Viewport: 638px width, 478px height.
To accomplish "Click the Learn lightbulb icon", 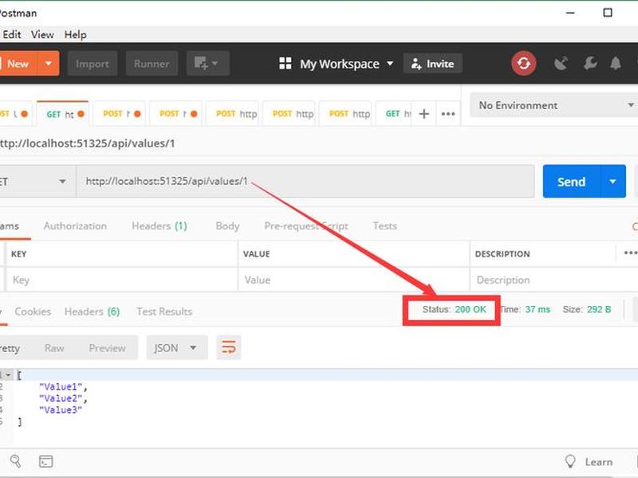I will click(570, 461).
